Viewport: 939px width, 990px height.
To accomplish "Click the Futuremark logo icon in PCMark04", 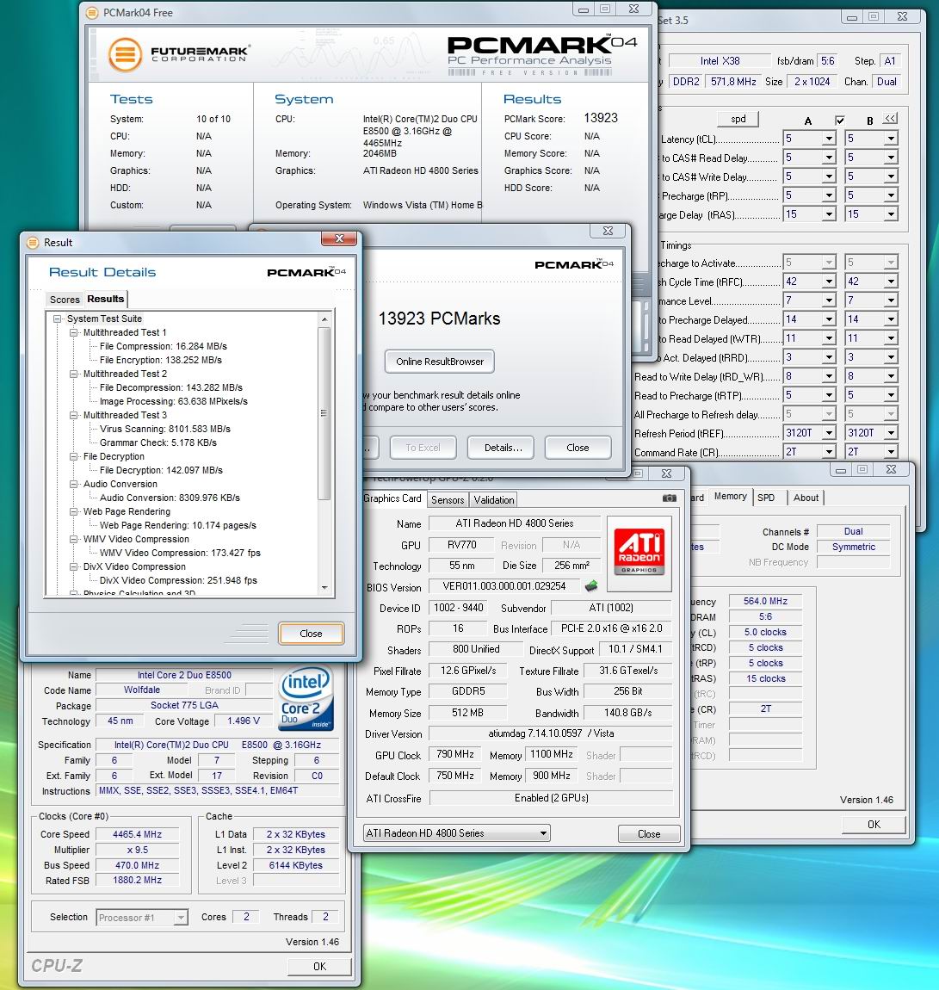I will [125, 55].
